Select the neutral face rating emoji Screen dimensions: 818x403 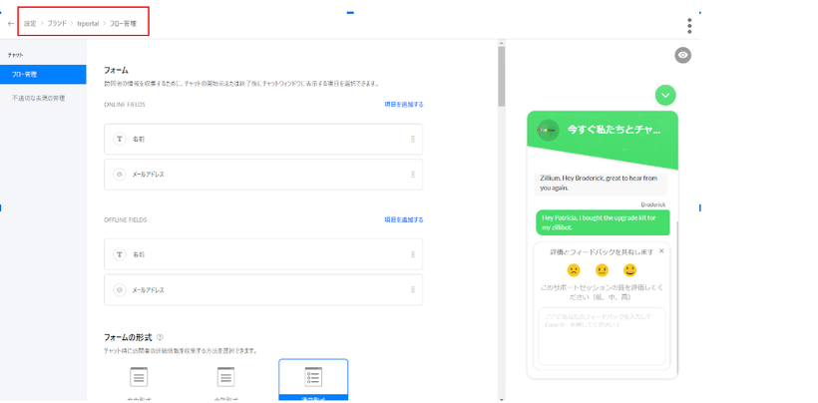coord(602,270)
